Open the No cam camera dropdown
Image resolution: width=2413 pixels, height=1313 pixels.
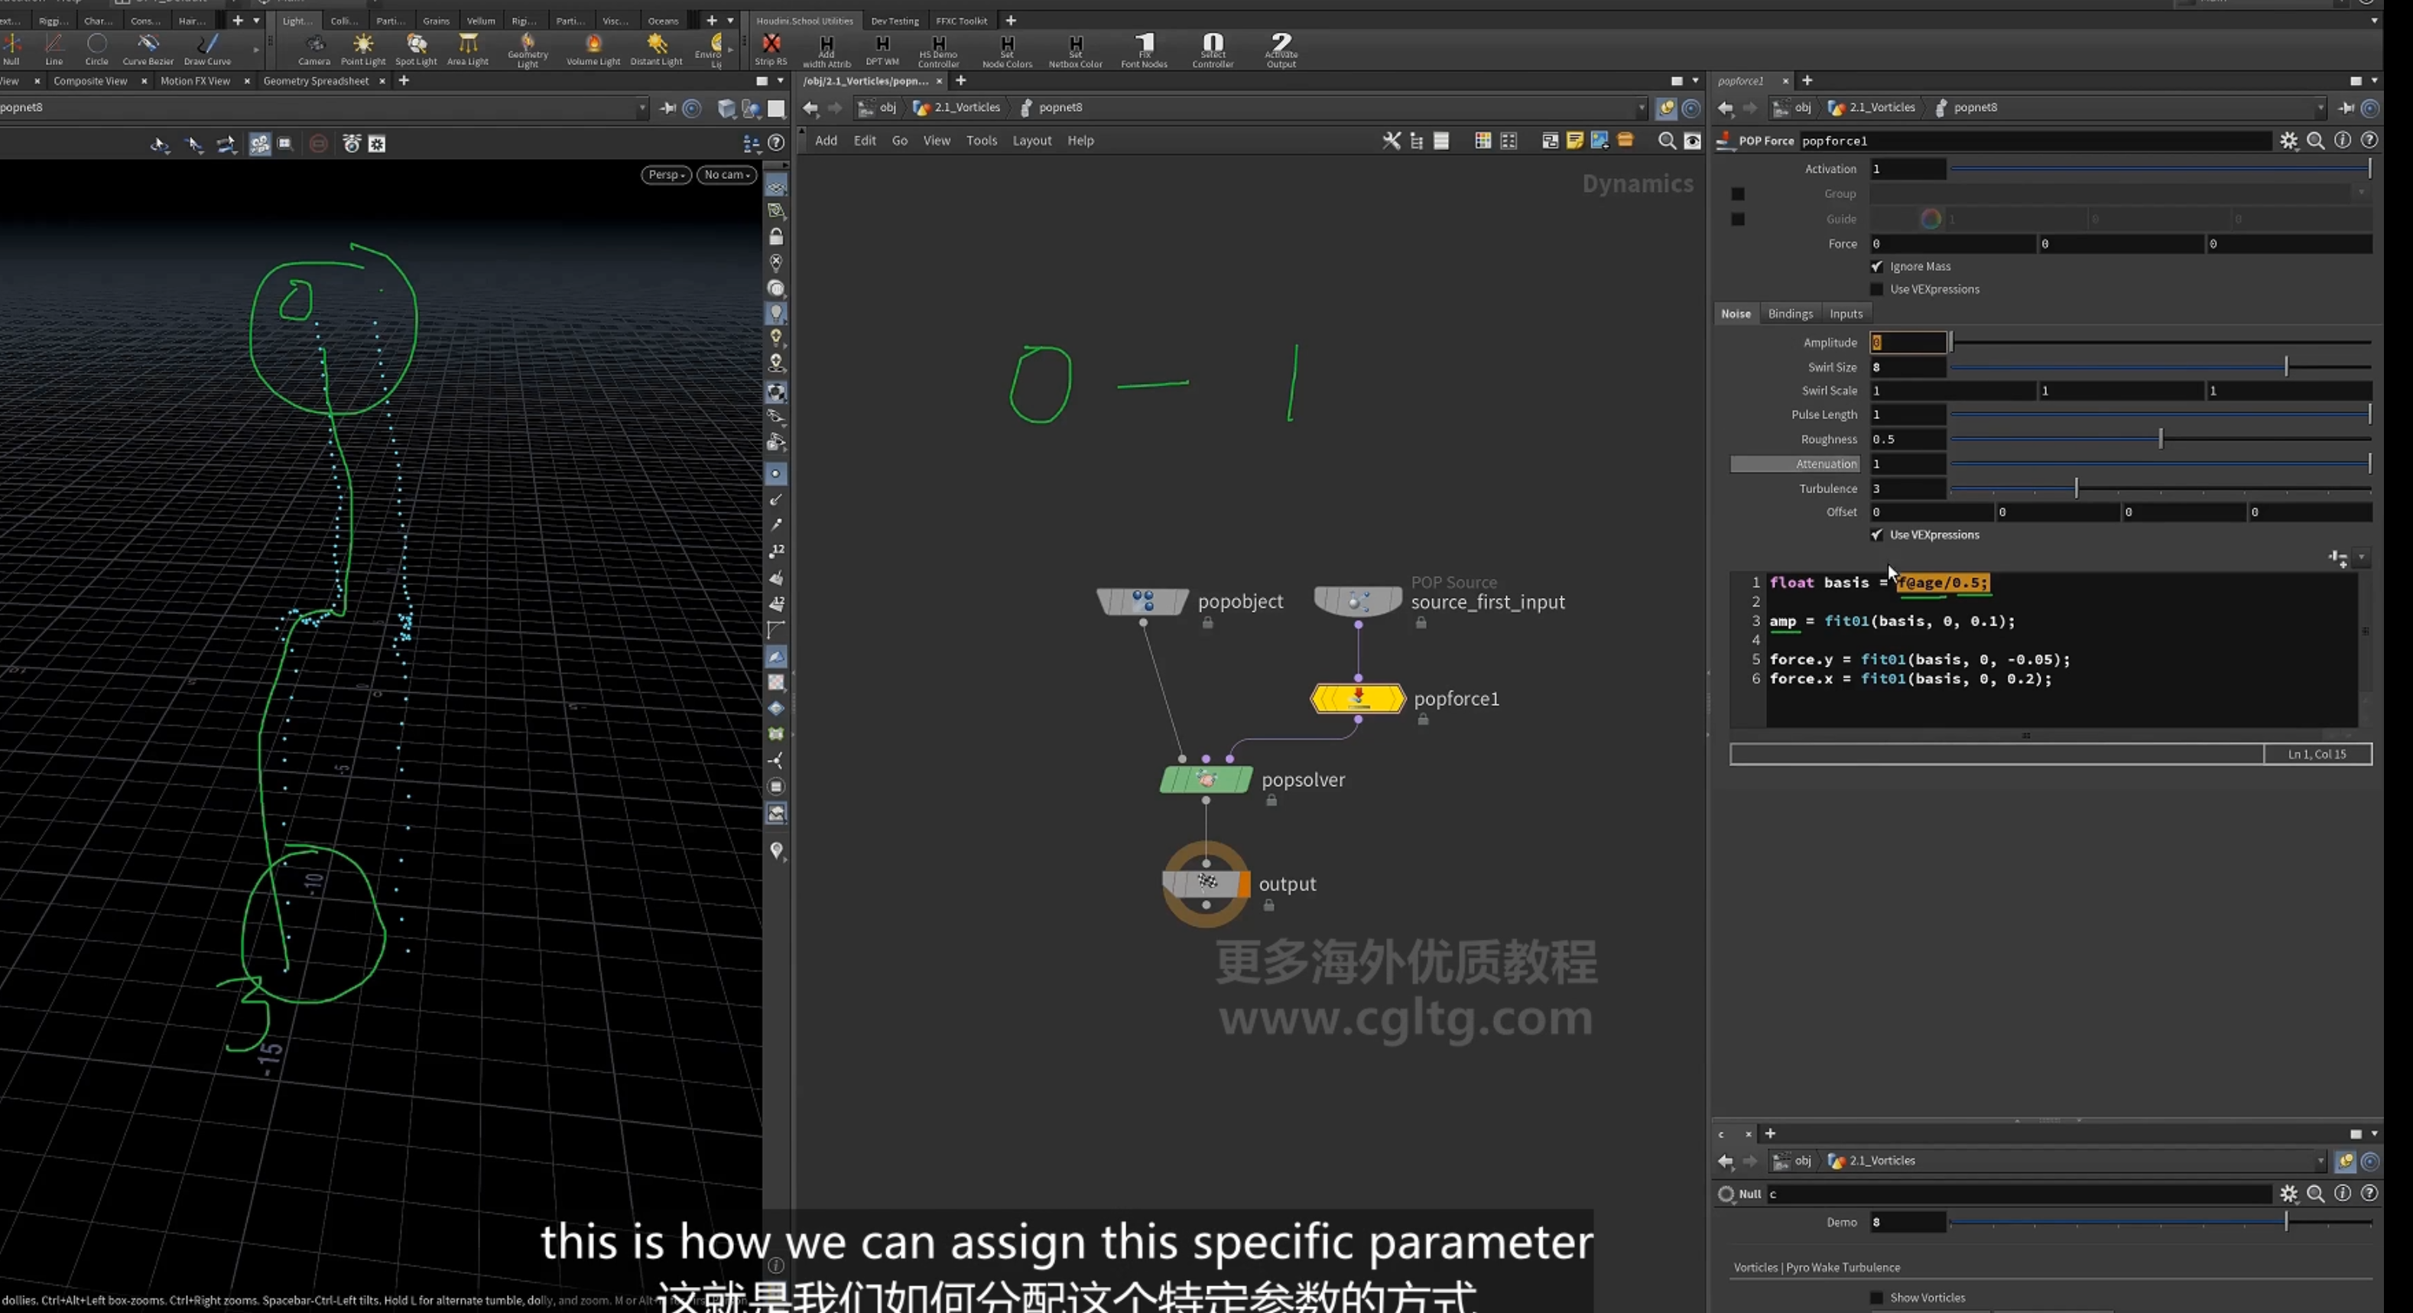click(x=727, y=174)
